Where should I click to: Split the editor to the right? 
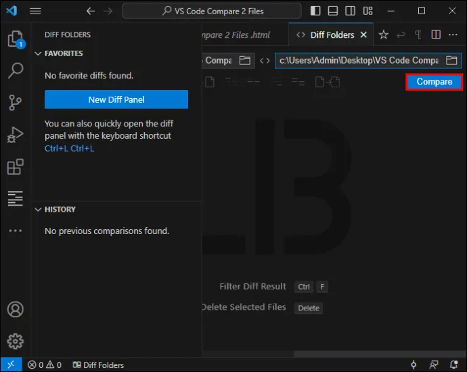point(436,34)
